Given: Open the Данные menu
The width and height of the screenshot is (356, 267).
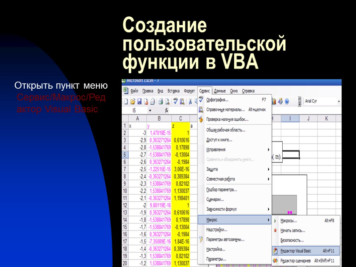Looking at the screenshot, I should tap(220, 91).
